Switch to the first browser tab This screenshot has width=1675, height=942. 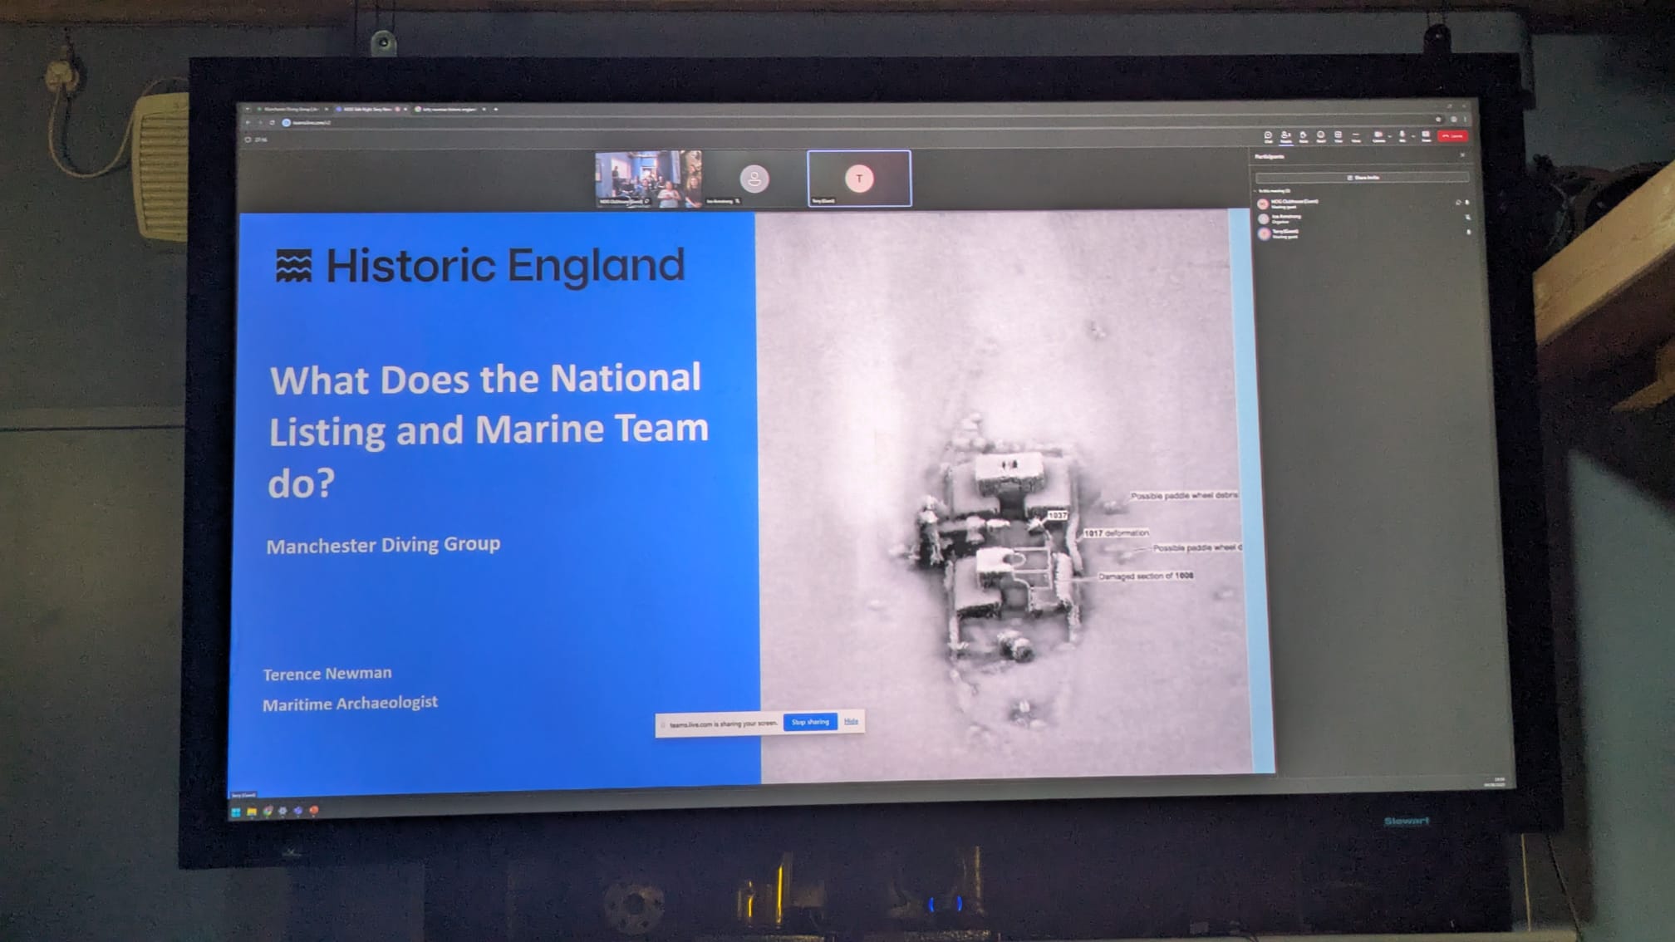click(292, 109)
